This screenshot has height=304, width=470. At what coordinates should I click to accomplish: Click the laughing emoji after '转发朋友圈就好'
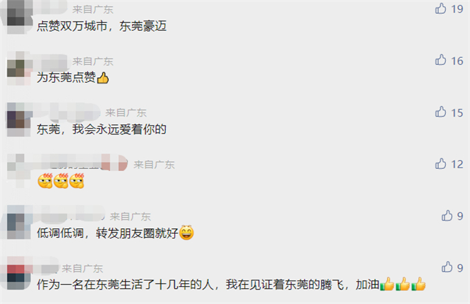click(187, 232)
